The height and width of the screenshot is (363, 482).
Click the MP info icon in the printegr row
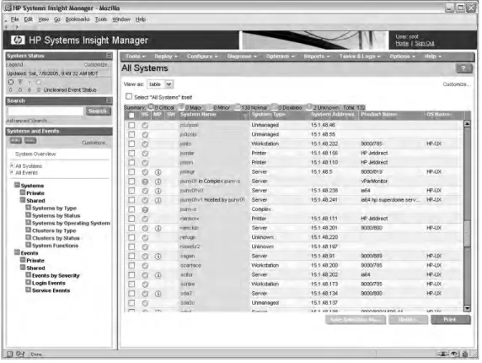tap(158, 172)
